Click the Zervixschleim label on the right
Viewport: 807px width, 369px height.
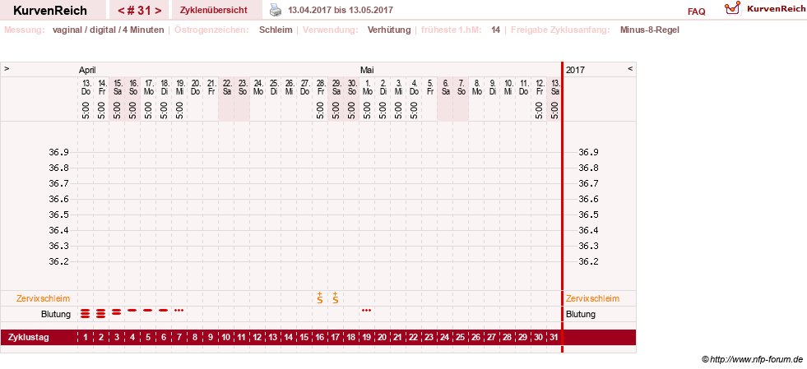[x=592, y=298]
